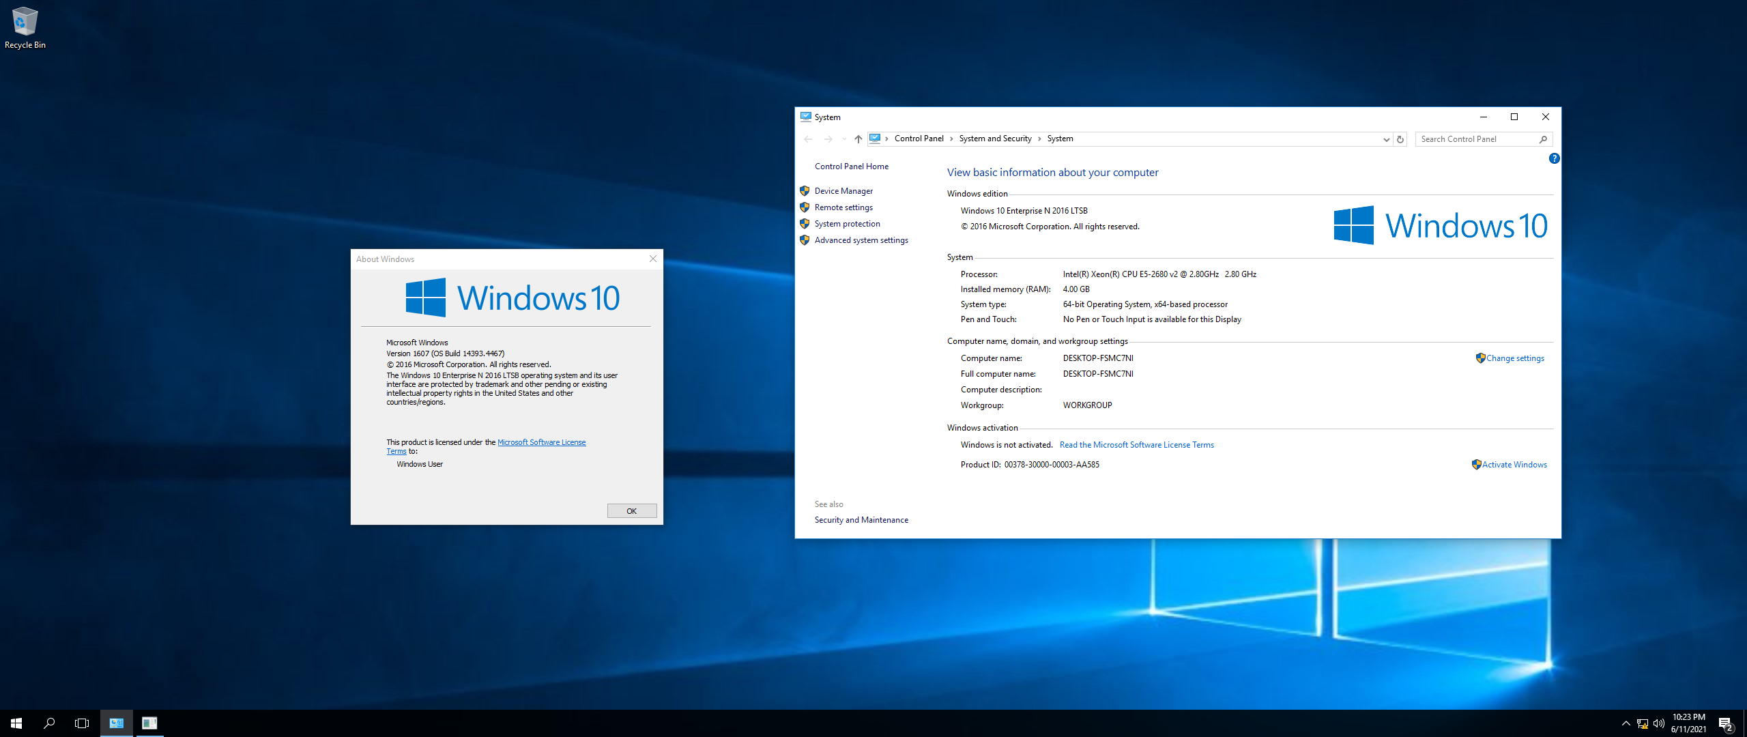Screen dimensions: 1747x737
Task: Click OK in About Windows dialog
Action: [632, 511]
